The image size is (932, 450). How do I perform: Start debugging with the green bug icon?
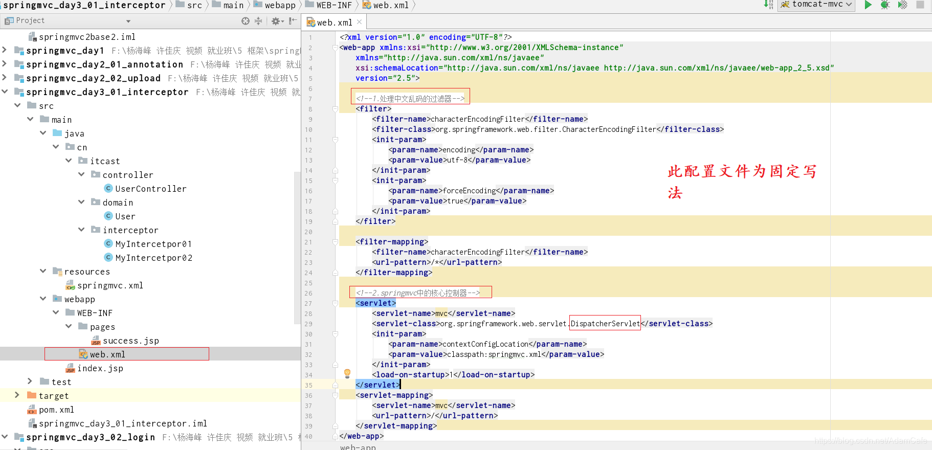coord(885,5)
